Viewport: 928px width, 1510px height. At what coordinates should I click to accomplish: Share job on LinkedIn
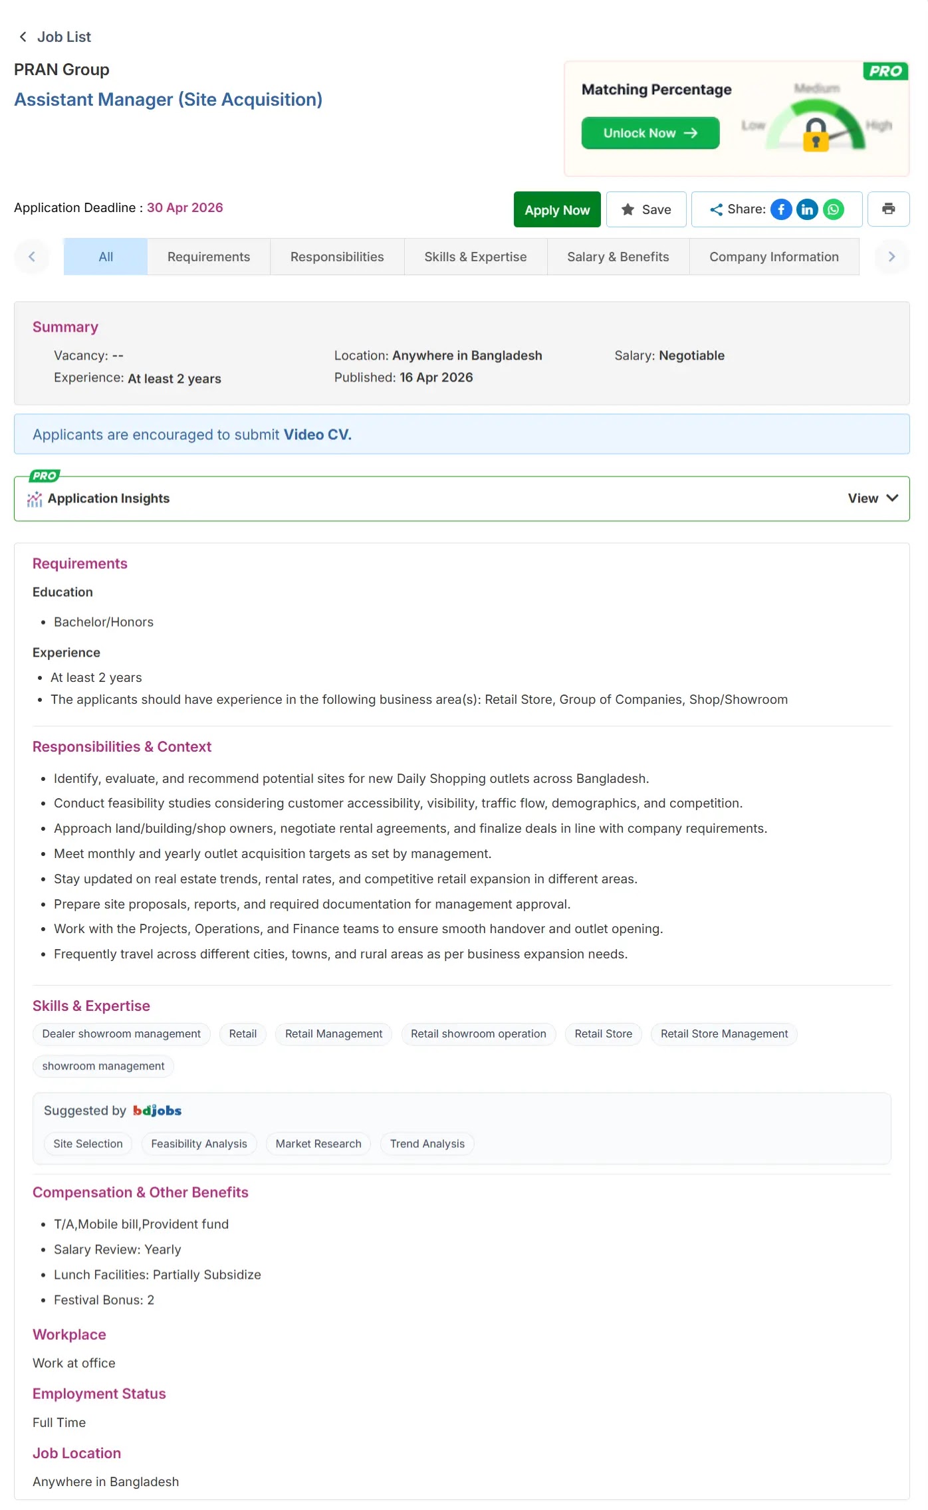(807, 209)
